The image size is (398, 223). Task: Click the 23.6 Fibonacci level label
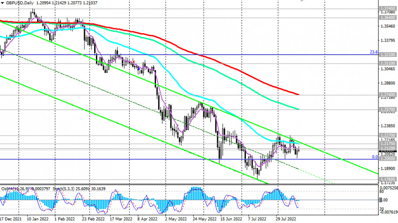coord(374,52)
